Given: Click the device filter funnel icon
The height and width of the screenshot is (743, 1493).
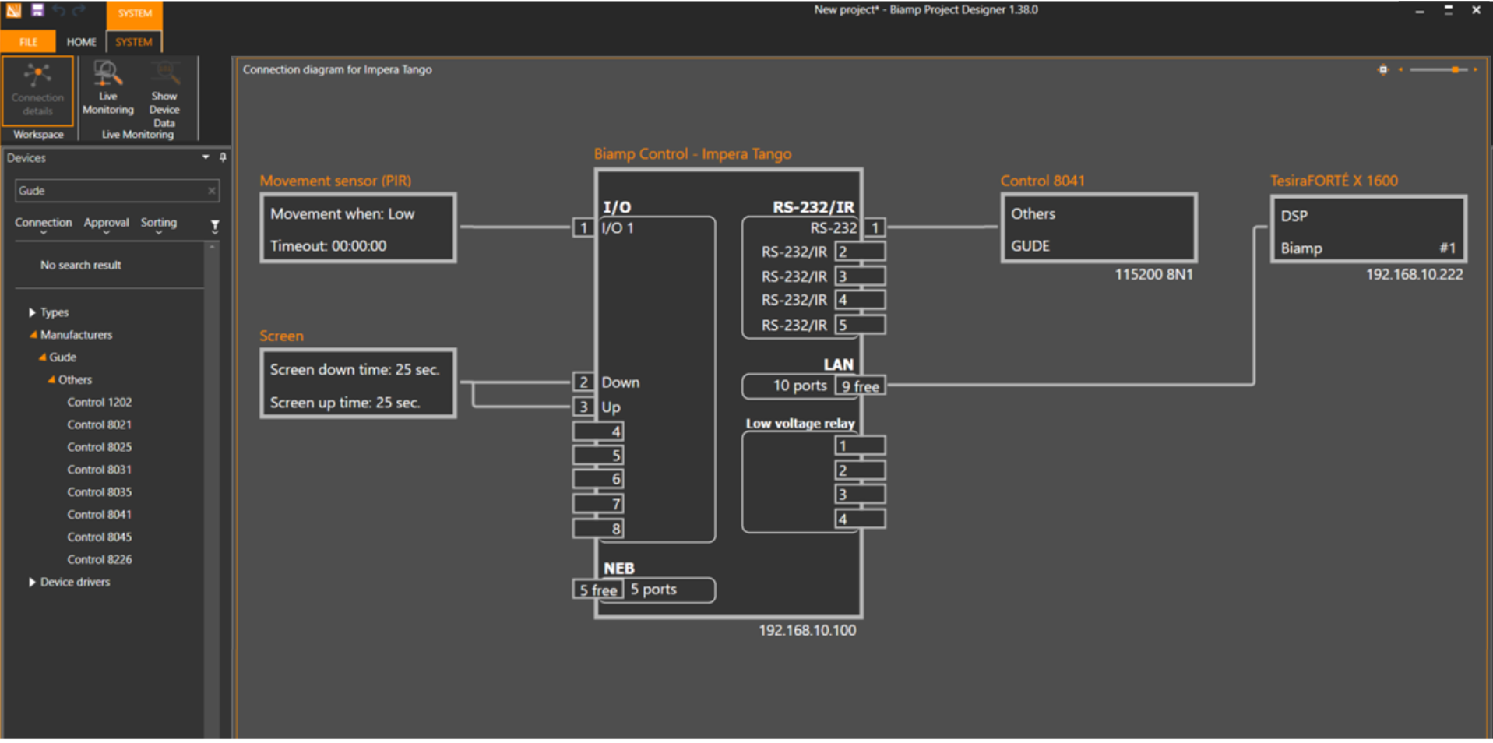Looking at the screenshot, I should click(215, 227).
